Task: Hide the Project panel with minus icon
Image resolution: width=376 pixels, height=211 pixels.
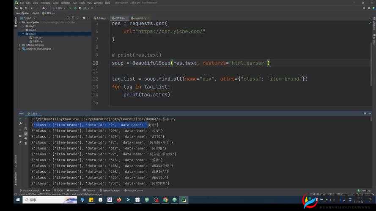Action: pyautogui.click(x=89, y=18)
